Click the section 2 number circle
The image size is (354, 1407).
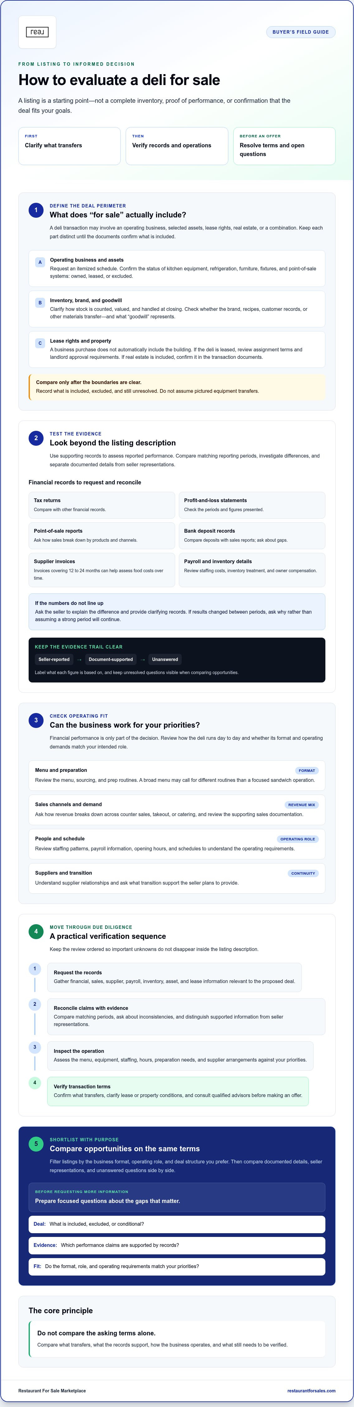[x=36, y=438]
